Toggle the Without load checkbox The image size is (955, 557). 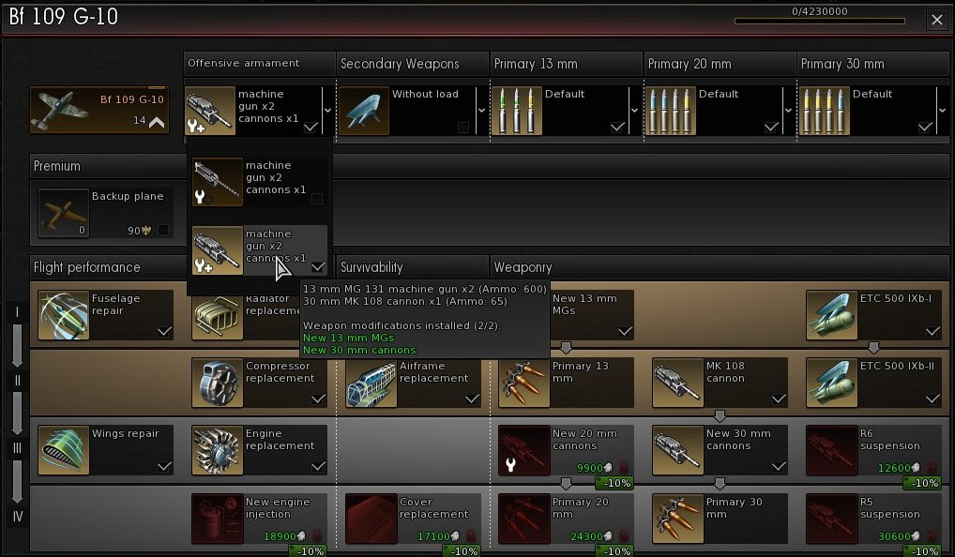click(463, 127)
